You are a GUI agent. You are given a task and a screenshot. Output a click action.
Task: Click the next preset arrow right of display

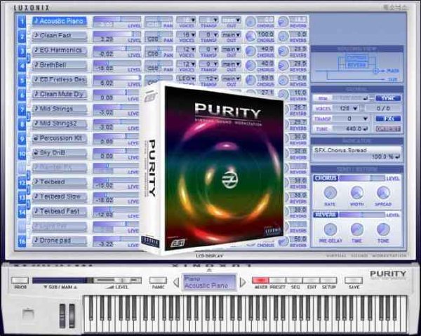click(x=243, y=282)
